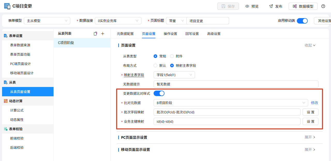Expand the PC页面显示设置 section
331x161 pixels.
point(310,137)
